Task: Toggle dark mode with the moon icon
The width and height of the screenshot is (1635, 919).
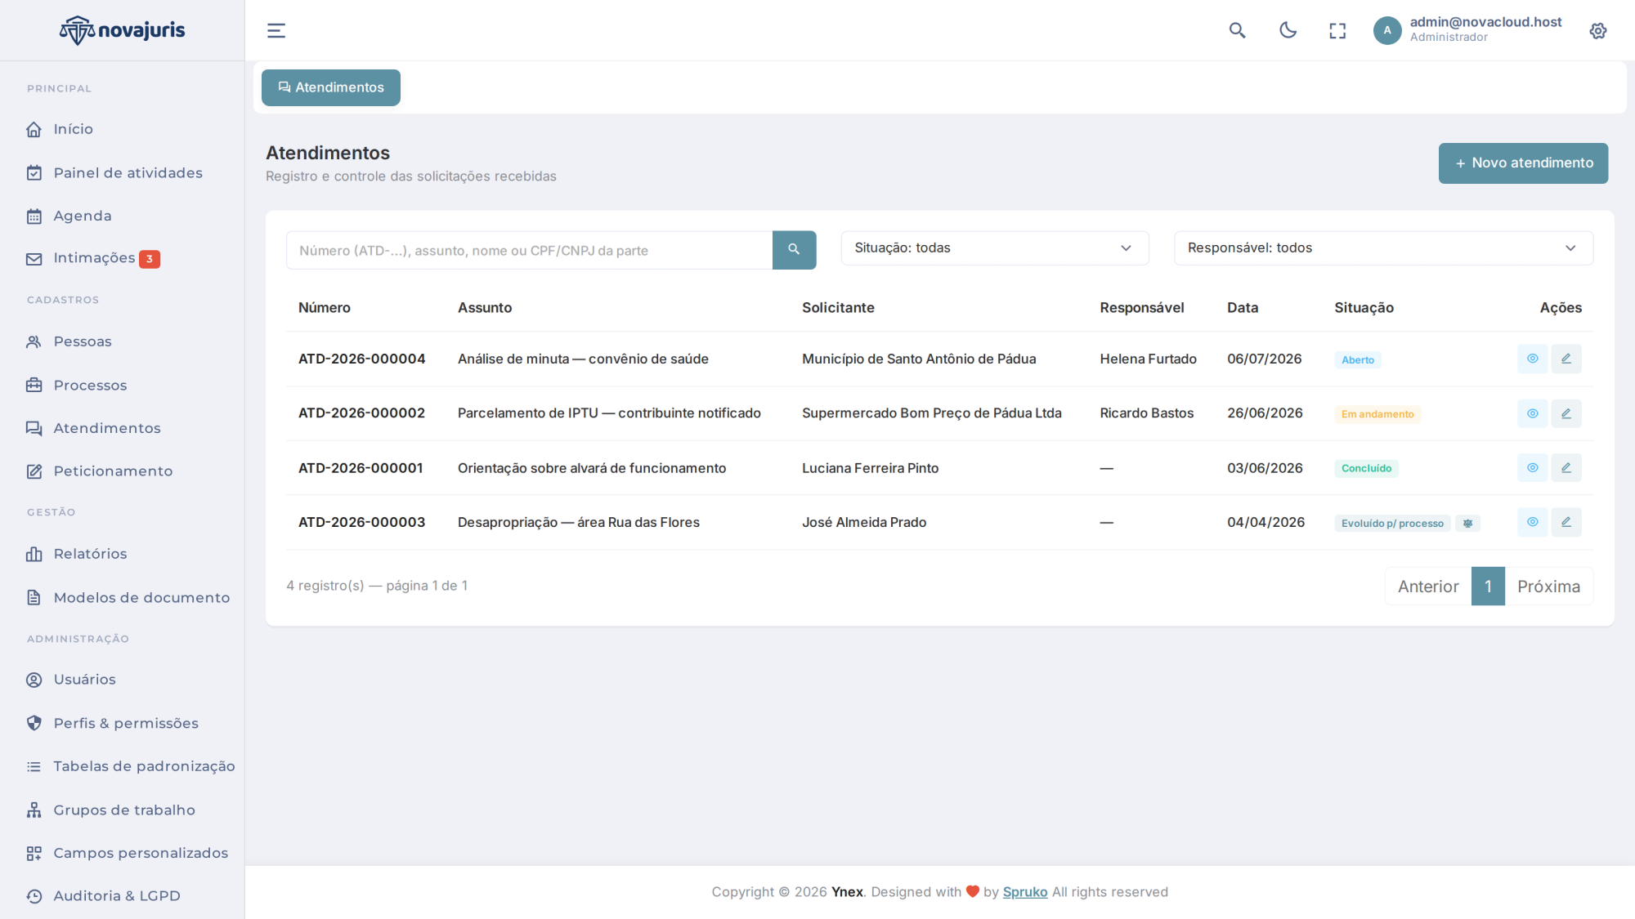Action: (1288, 30)
